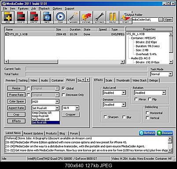Screen dimensions: 177x169
Task: Open the Recent Updates tab
Action: [33, 133]
